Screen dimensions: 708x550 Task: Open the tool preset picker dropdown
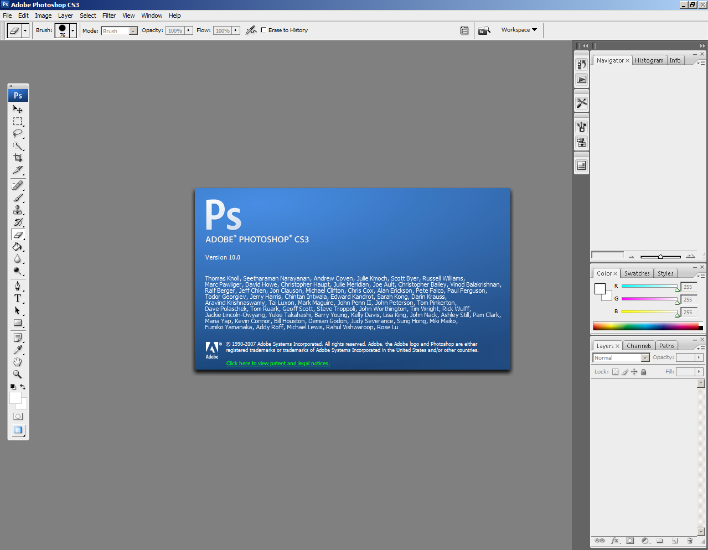25,30
